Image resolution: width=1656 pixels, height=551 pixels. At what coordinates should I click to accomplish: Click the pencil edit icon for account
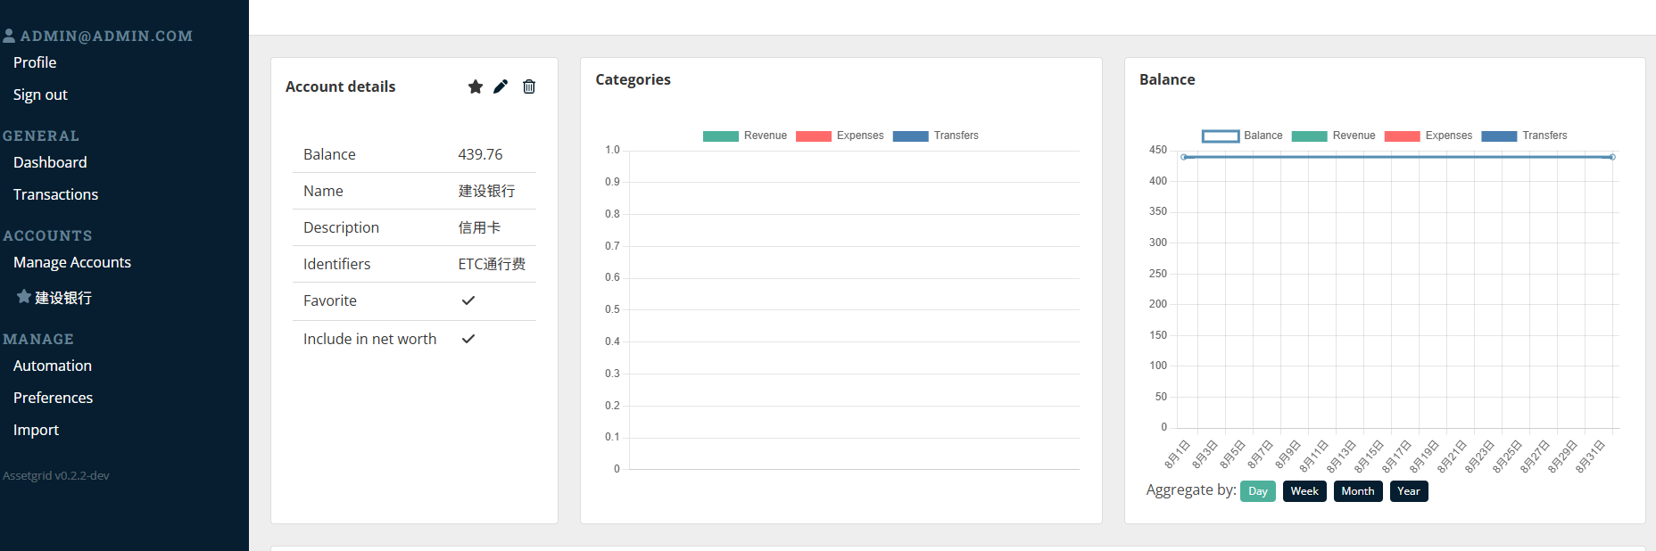click(x=501, y=86)
